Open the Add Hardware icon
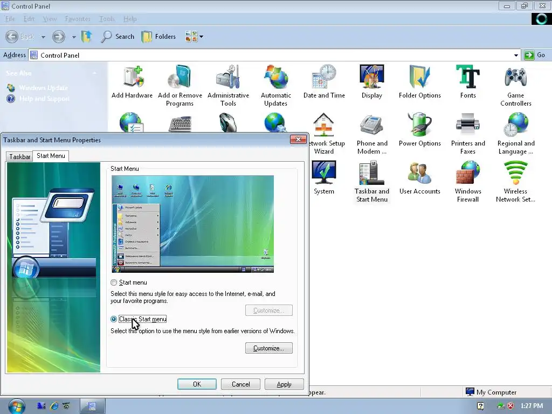 132,82
